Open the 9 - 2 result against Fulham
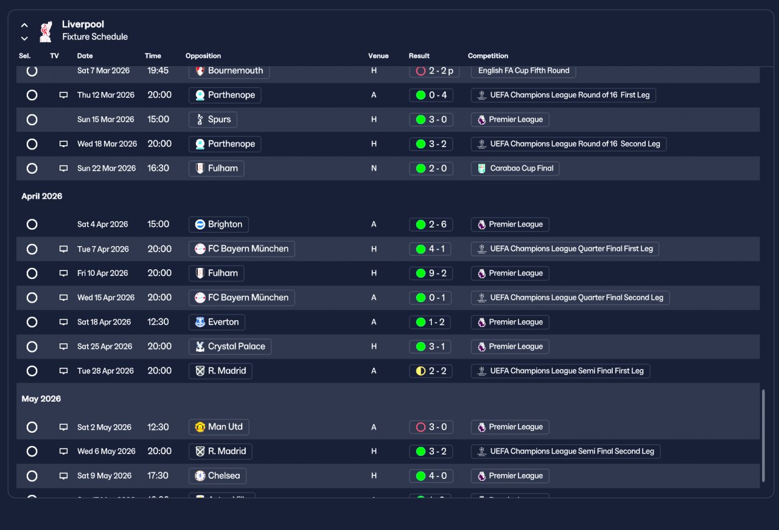 431,274
